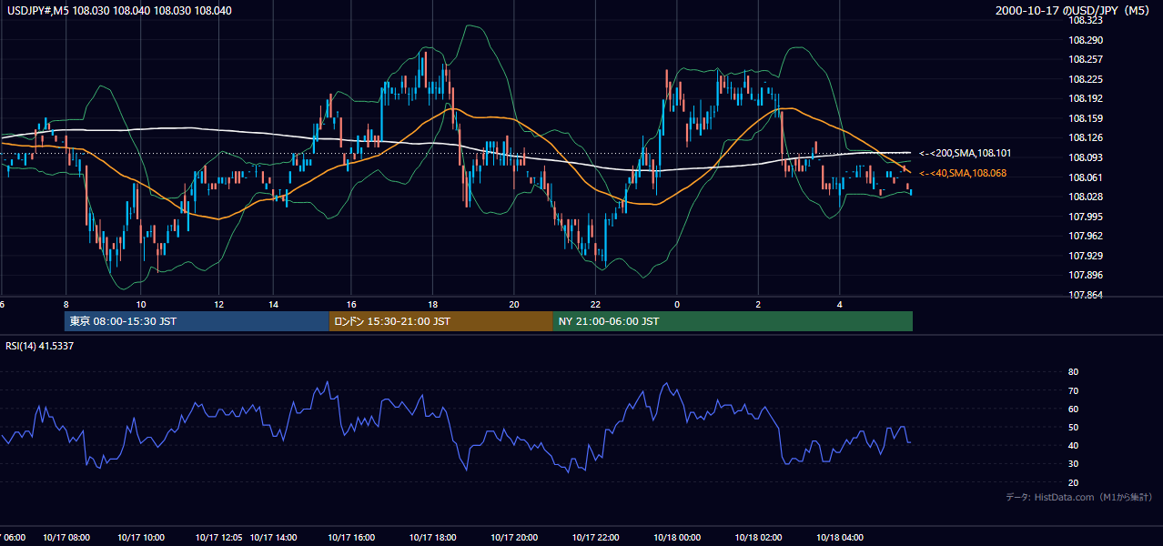1163x546 pixels.
Task: Click price axis value 107.896
Action: tap(1086, 275)
